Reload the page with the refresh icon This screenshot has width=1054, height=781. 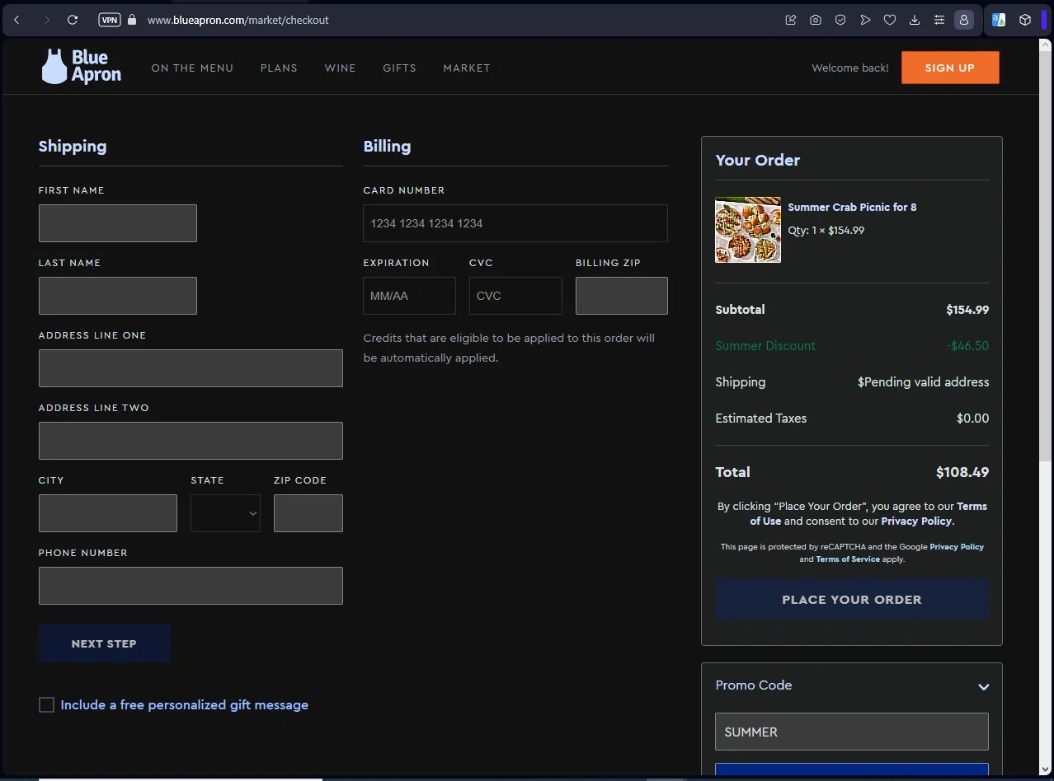(73, 20)
